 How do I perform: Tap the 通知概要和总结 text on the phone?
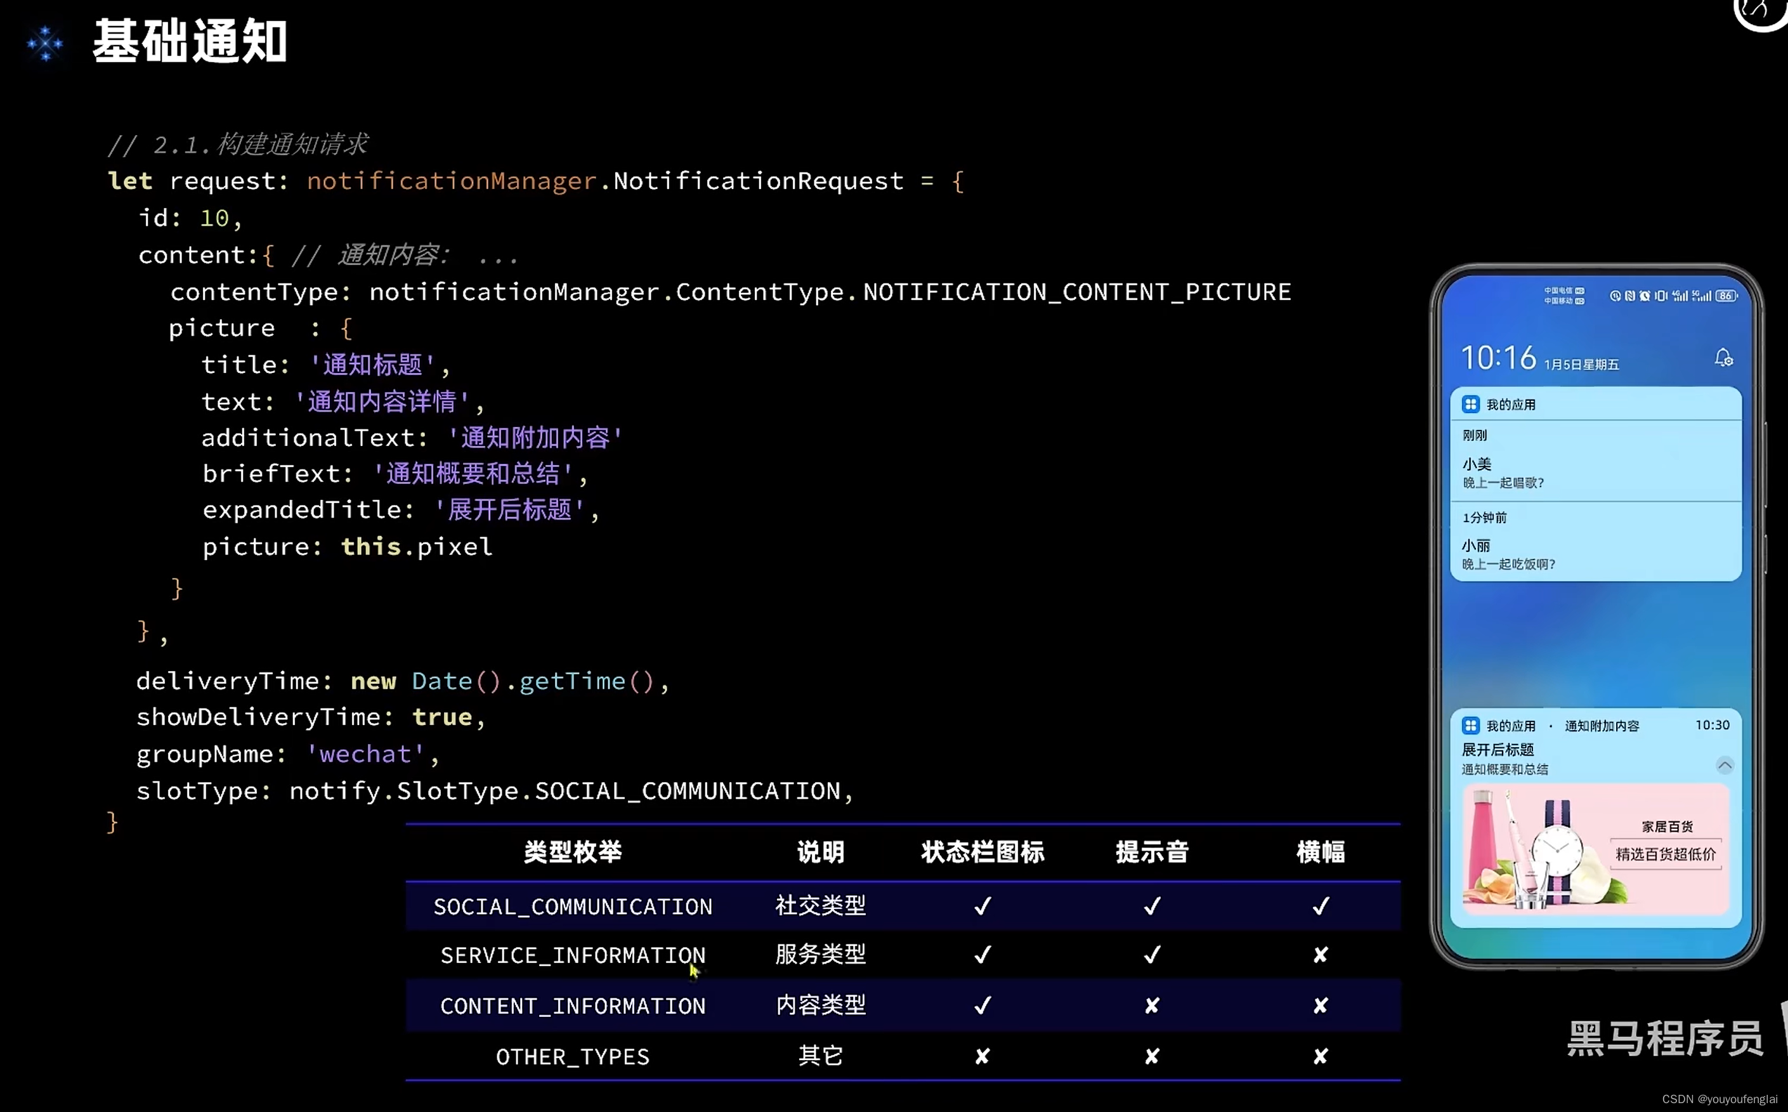coord(1505,769)
